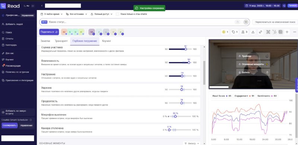Click the download report icon
This screenshot has height=145, width=298.
[253, 32]
